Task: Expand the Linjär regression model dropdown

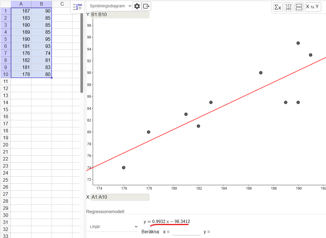Action: point(113,227)
